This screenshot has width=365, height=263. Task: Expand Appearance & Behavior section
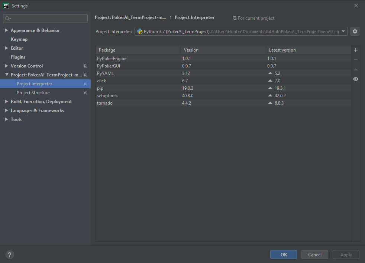[x=7, y=30]
